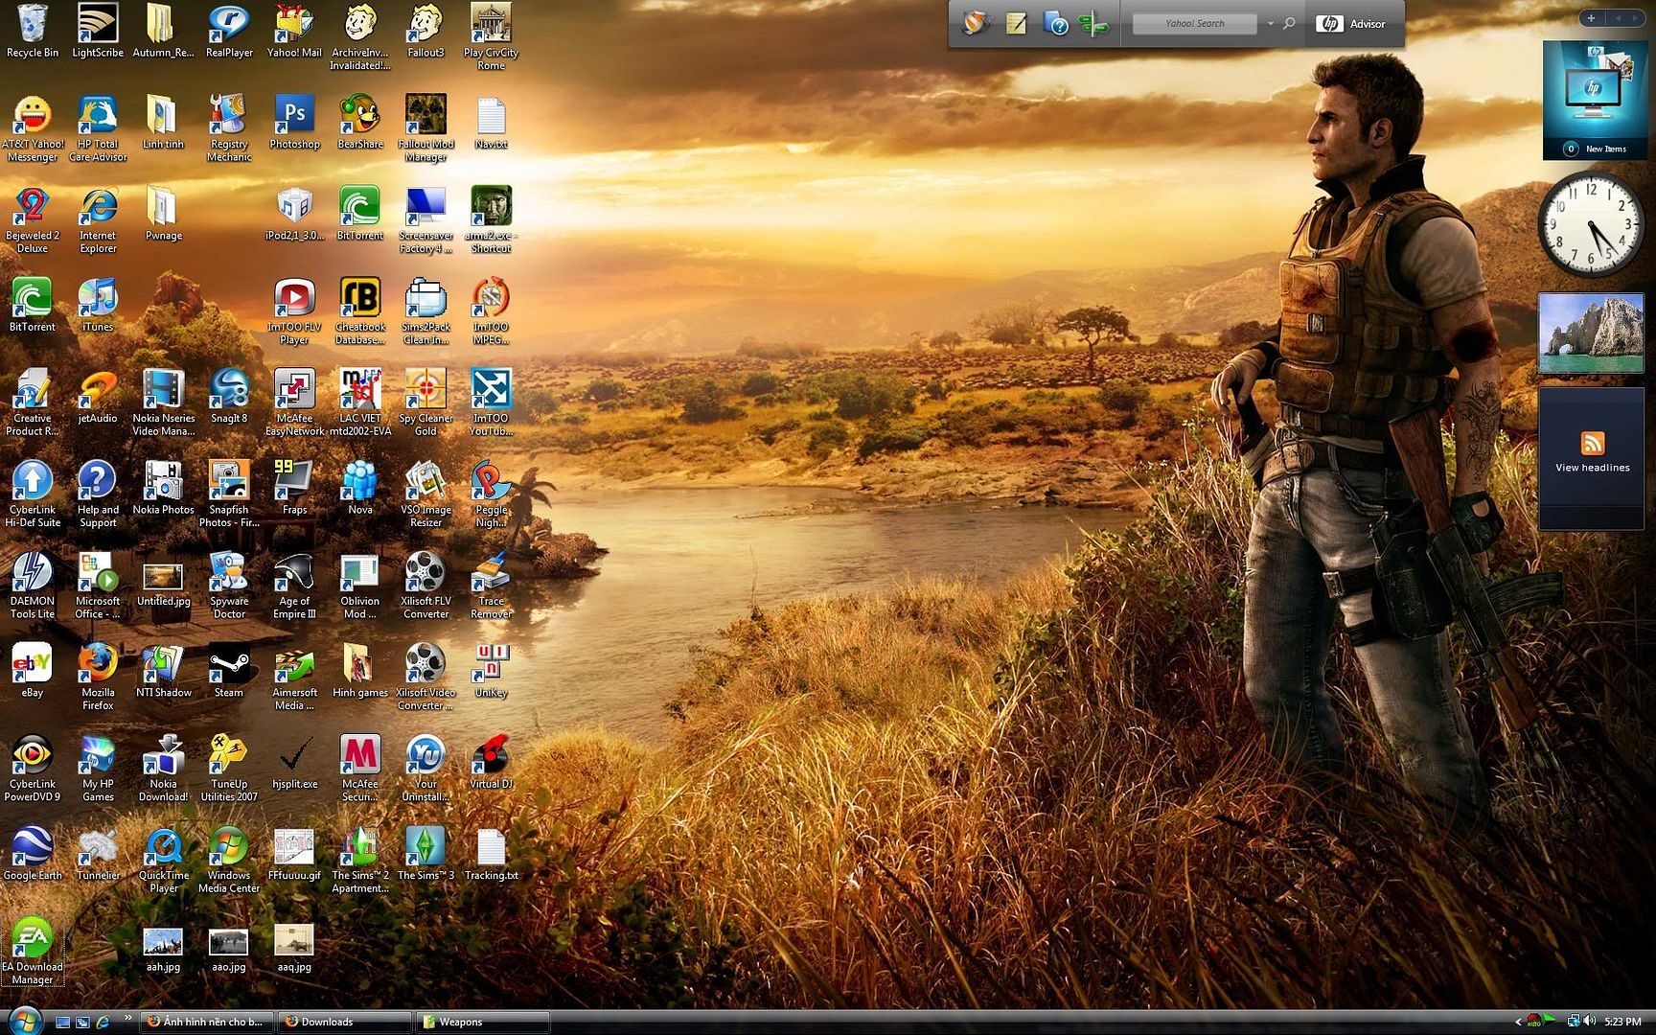
Task: Switch to Weapons taskbar window
Action: [483, 1022]
